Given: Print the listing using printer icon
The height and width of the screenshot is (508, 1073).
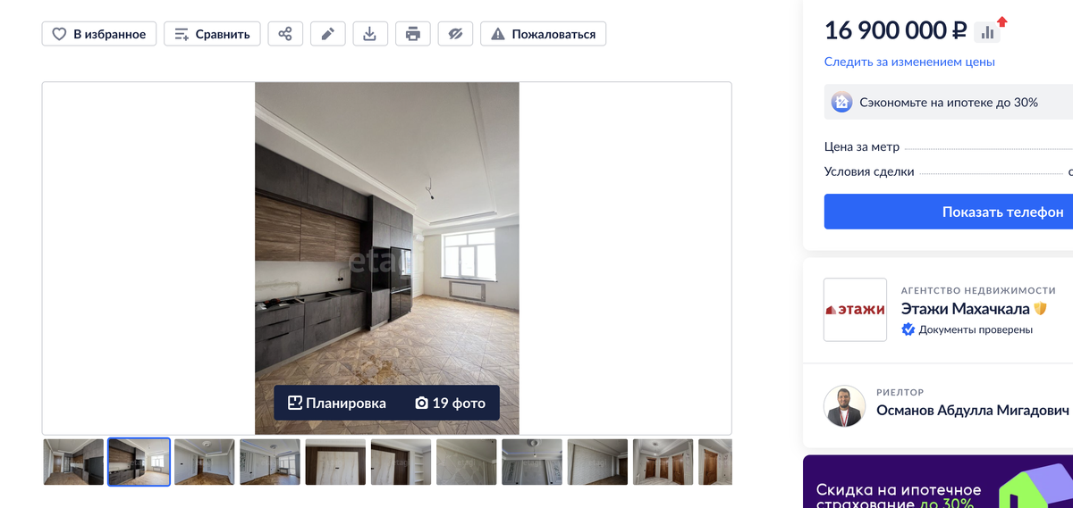Looking at the screenshot, I should [413, 34].
